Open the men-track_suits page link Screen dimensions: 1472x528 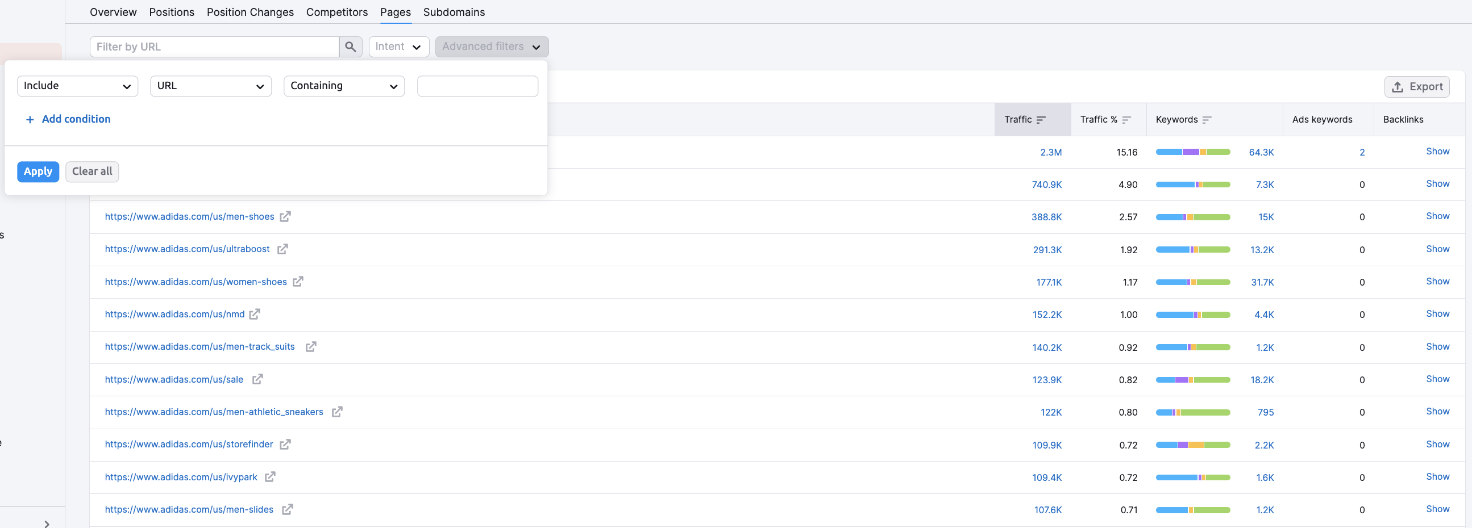click(x=200, y=347)
